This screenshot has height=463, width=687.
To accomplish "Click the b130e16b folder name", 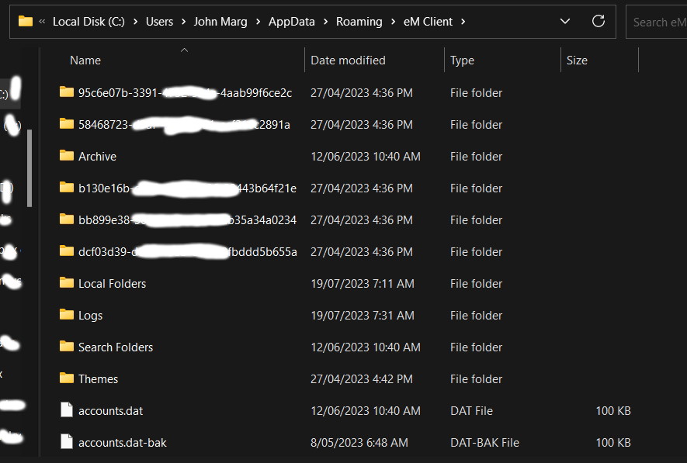I will click(x=187, y=188).
